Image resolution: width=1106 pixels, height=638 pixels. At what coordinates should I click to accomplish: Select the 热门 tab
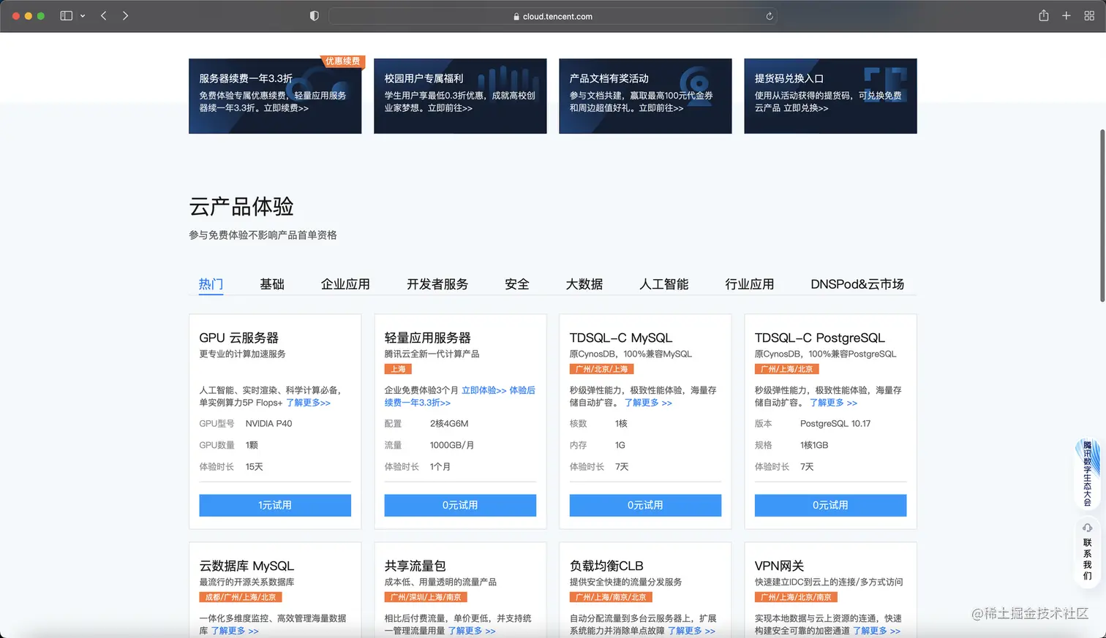tap(211, 284)
